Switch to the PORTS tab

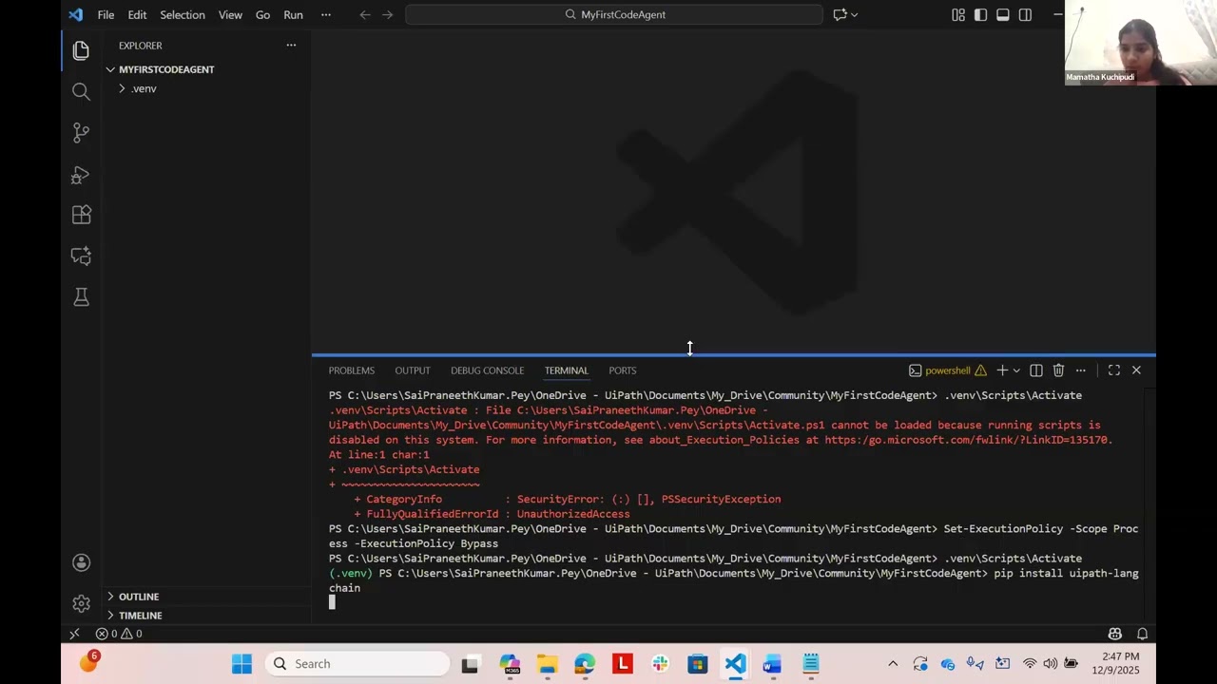[x=623, y=370]
